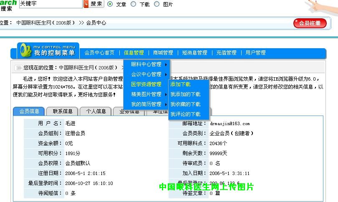Viewport: 338px width, 202px height.
Task: Select the 图片 radio button
Action: point(157,4)
